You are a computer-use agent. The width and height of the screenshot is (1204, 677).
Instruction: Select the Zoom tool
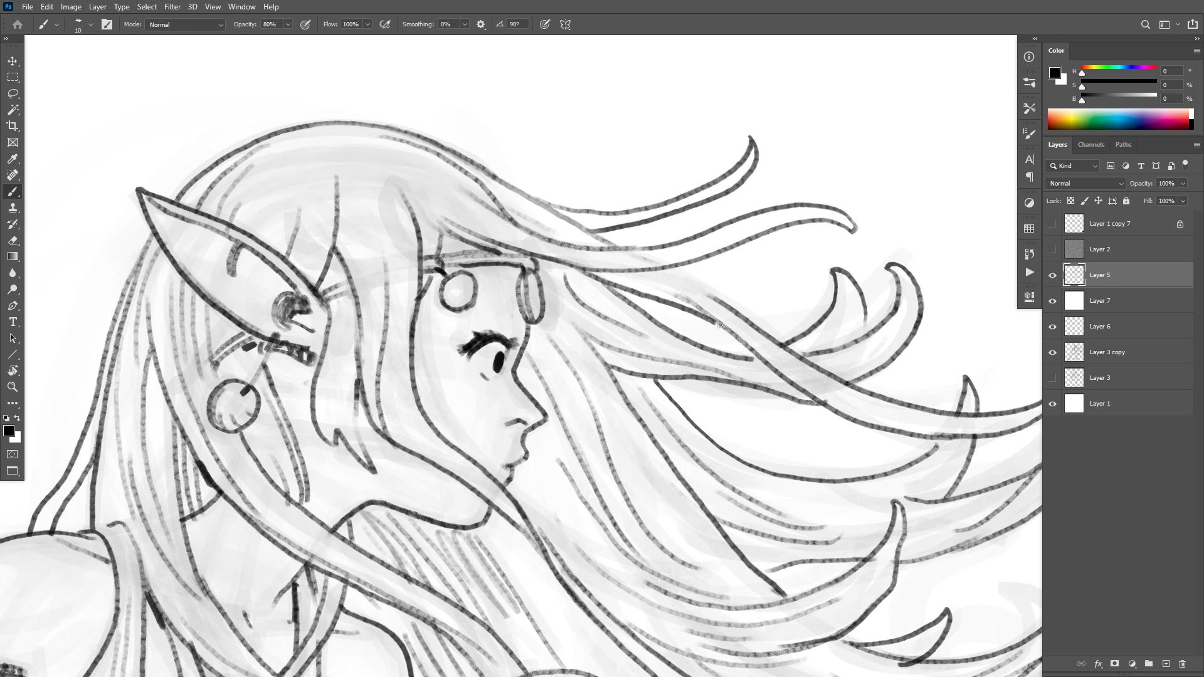(13, 387)
